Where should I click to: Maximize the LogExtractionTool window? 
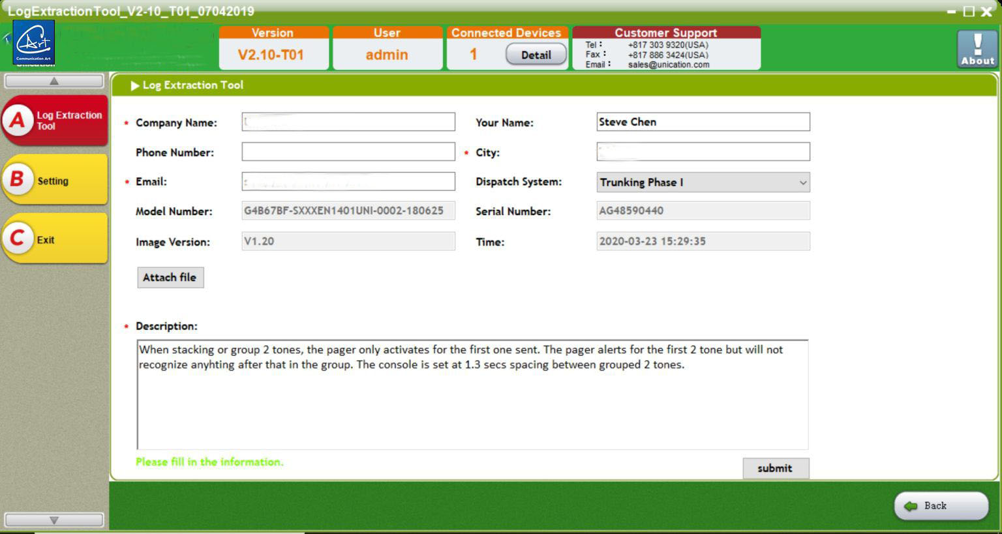point(969,11)
